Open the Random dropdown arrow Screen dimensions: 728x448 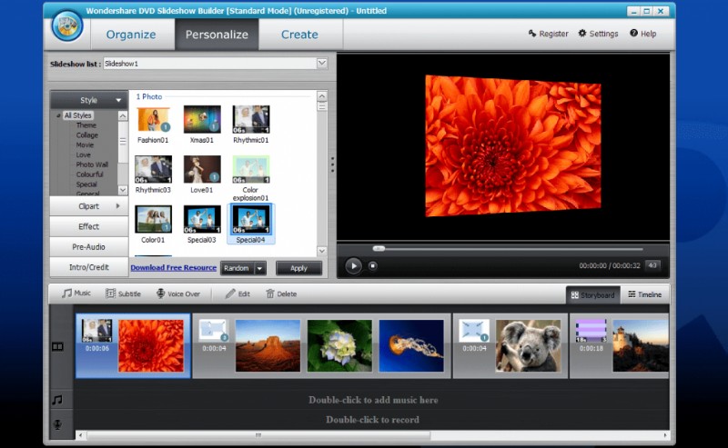click(260, 268)
